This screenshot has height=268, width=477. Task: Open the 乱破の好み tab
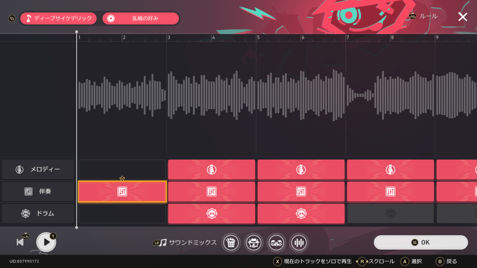(x=141, y=18)
